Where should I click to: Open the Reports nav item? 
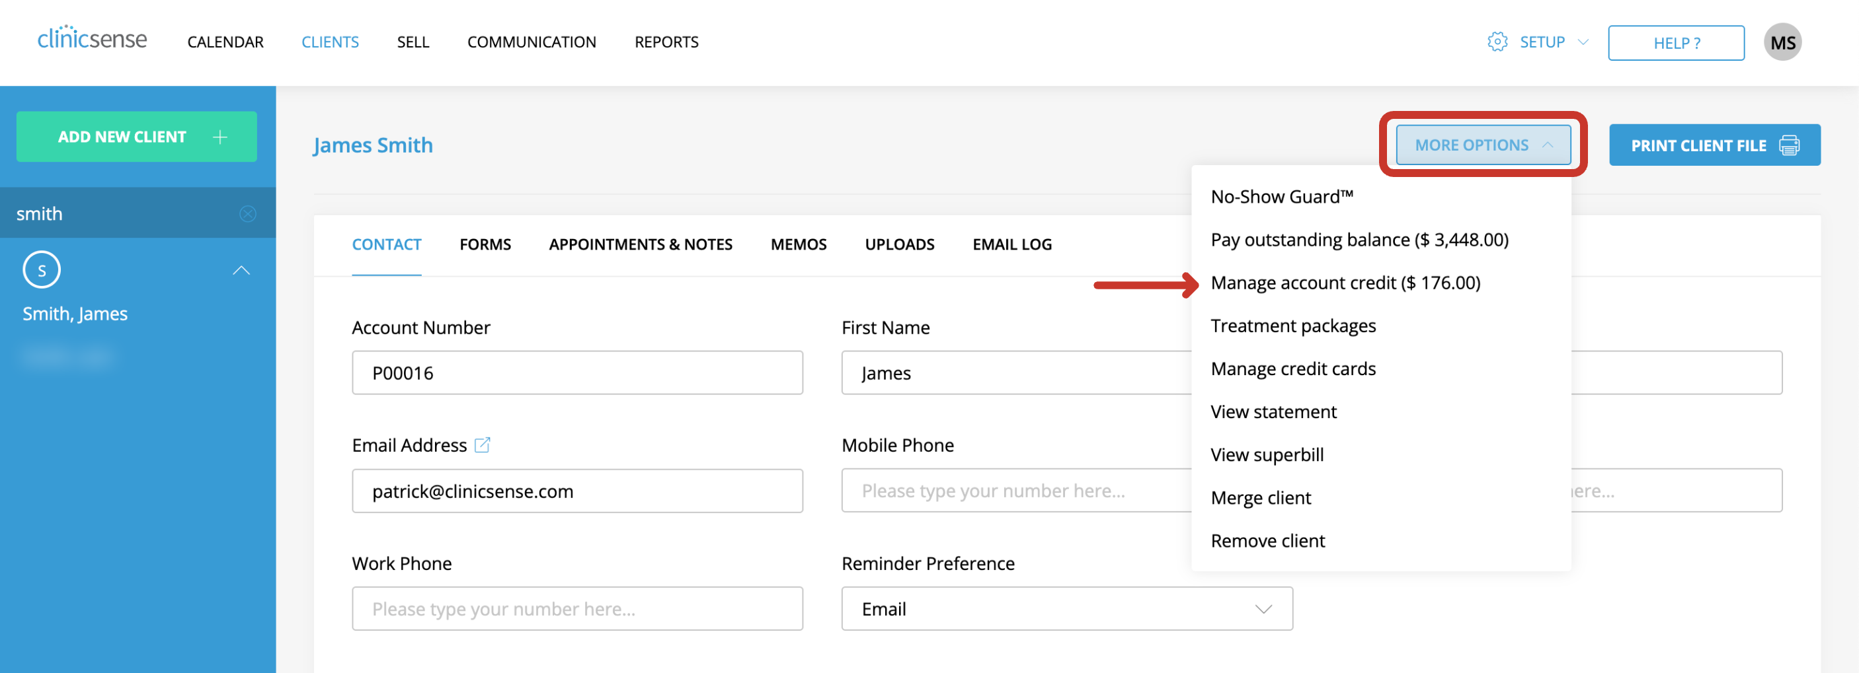point(666,42)
